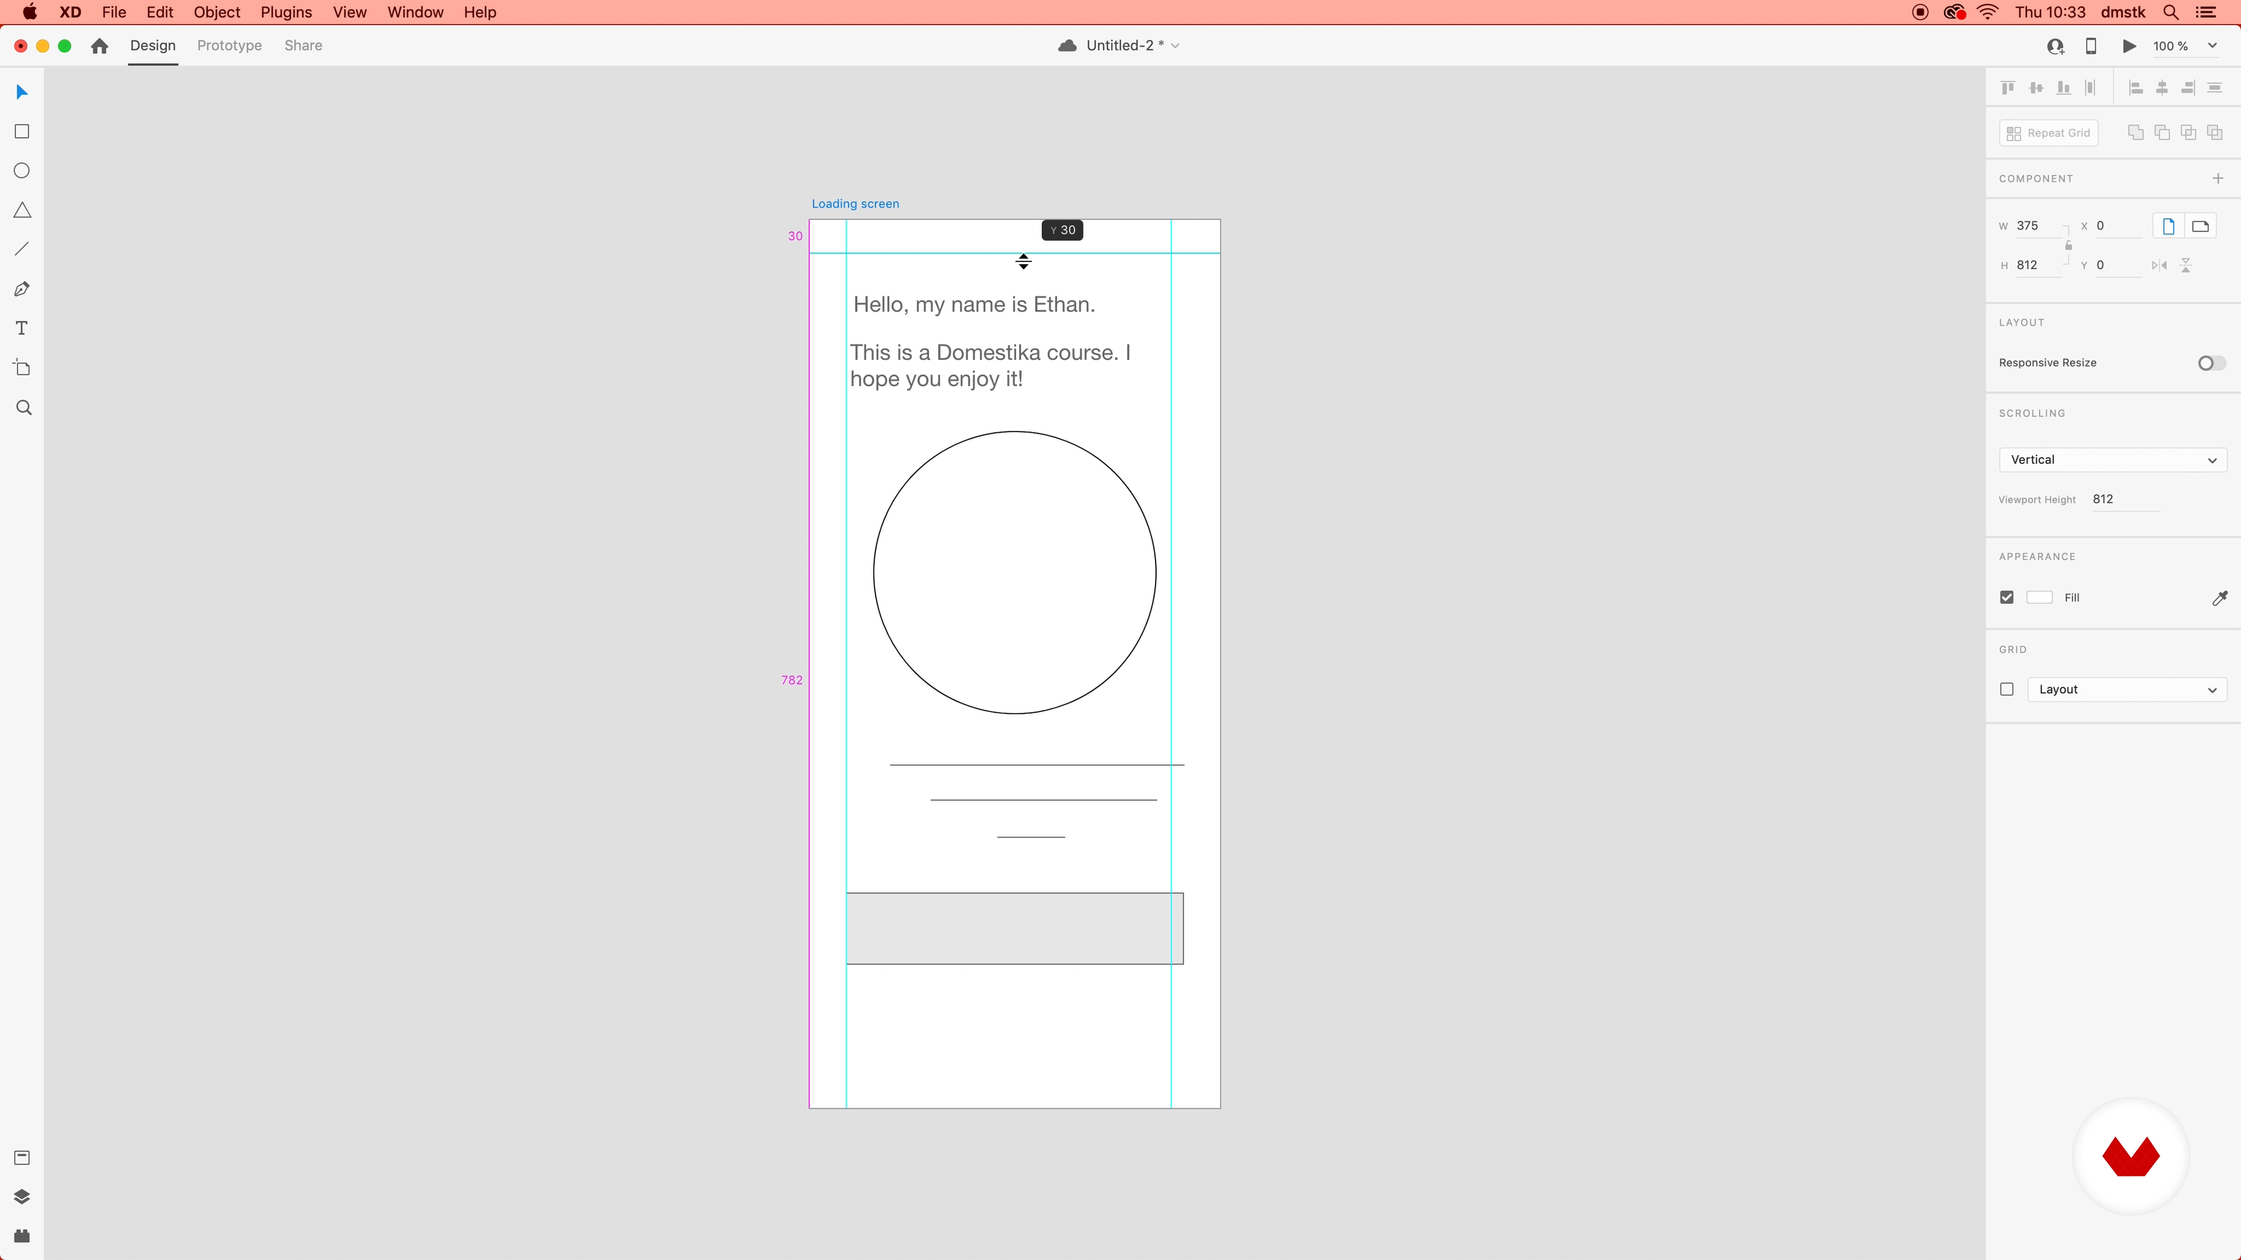Screen dimensions: 2241x1260
Task: Click the desktop preview play button
Action: click(x=2129, y=46)
